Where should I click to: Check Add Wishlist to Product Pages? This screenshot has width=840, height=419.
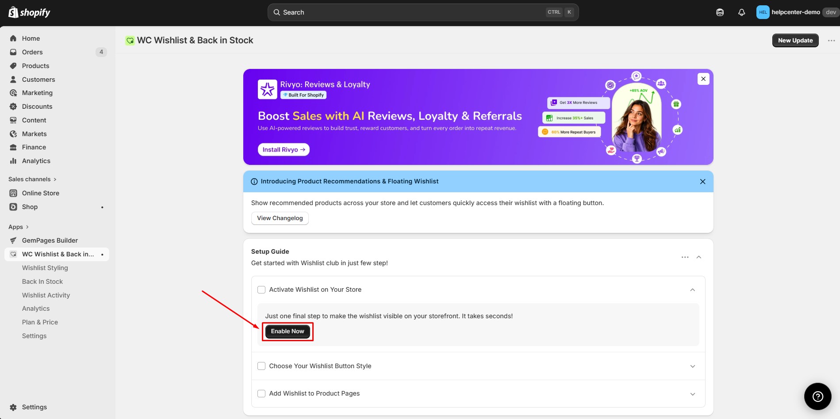(x=261, y=393)
